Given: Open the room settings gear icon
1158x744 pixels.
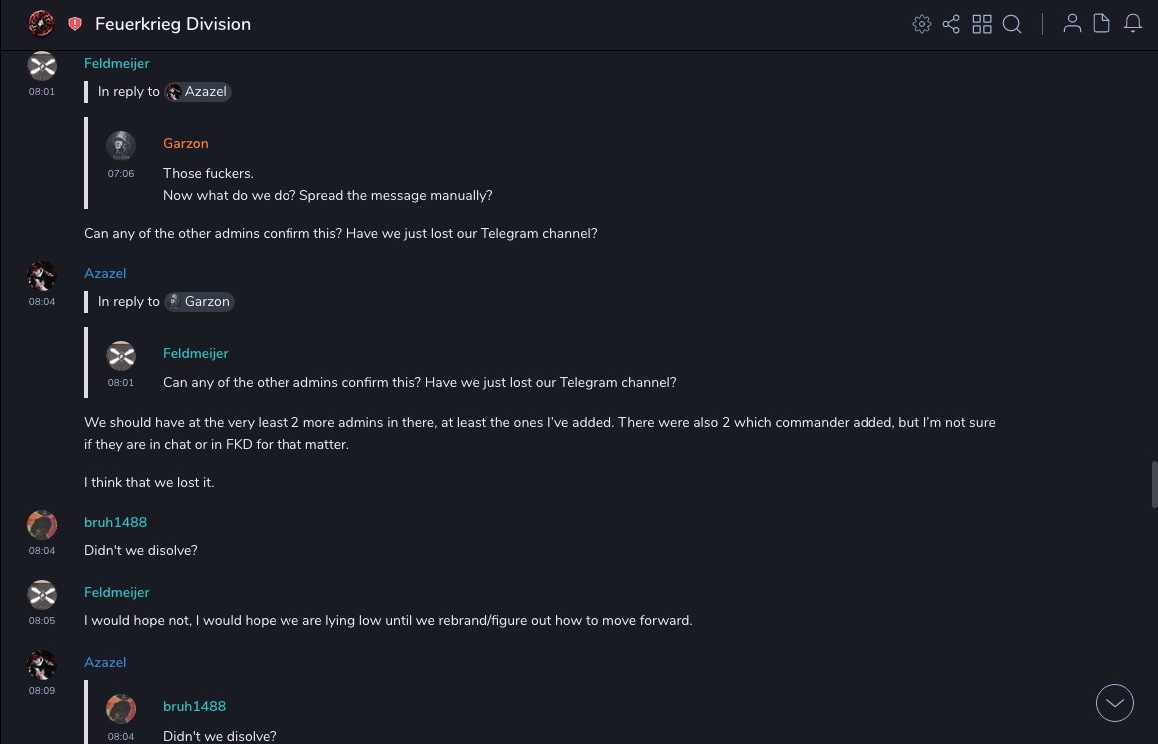Looking at the screenshot, I should [922, 24].
